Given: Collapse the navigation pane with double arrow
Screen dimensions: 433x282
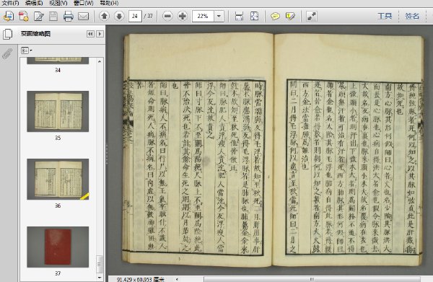Looking at the screenshot, I should pos(90,34).
